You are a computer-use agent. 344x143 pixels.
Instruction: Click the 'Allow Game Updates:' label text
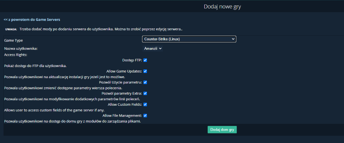click(x=125, y=71)
